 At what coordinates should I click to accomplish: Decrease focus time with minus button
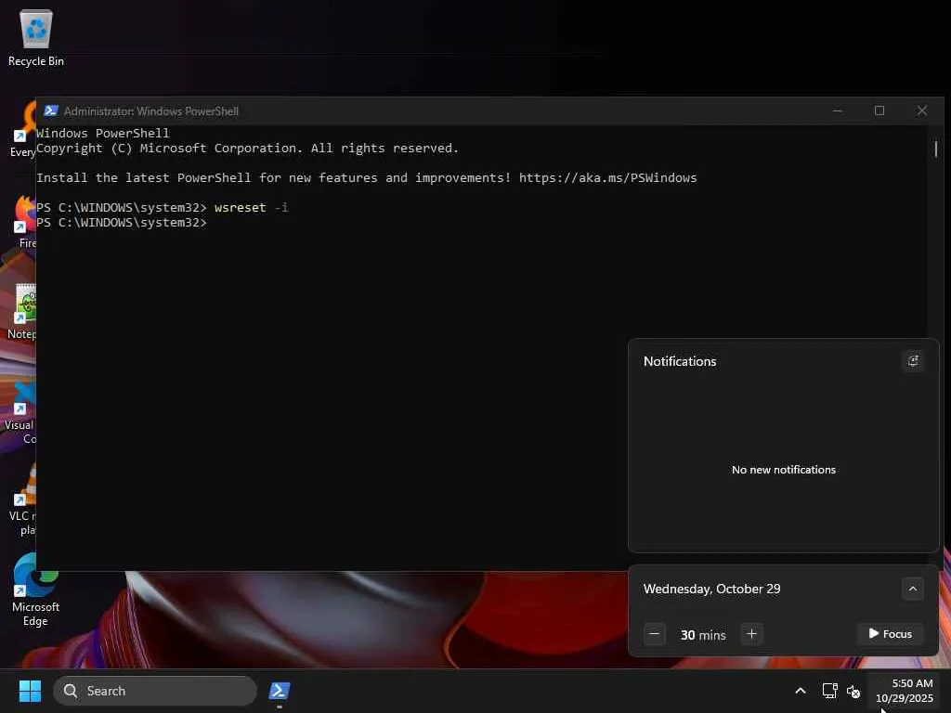655,634
